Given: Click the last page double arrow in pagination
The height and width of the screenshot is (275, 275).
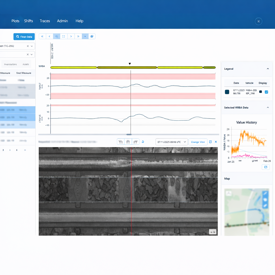Looking at the screenshot, I should tap(25, 150).
